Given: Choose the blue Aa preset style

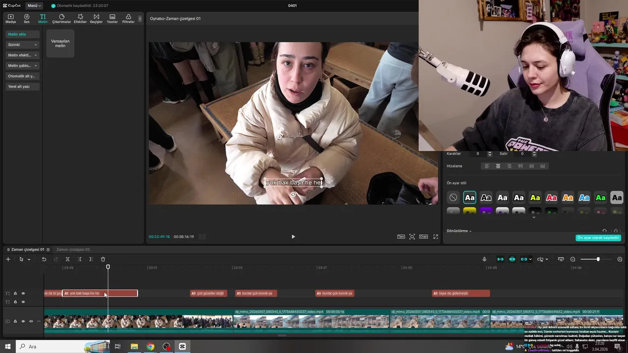Looking at the screenshot, I should point(584,198).
